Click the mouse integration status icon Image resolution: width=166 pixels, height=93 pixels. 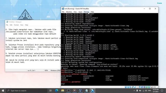point(147,87)
